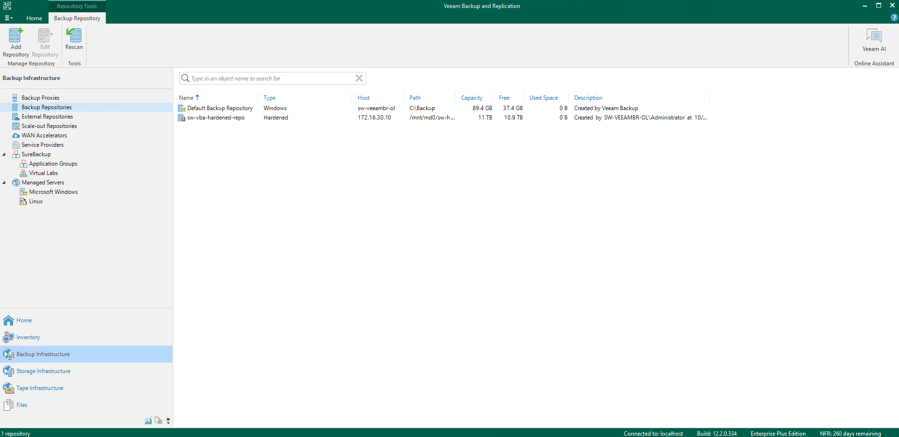Click the Tape Infrastructure icon
This screenshot has width=899, height=437.
(8, 388)
